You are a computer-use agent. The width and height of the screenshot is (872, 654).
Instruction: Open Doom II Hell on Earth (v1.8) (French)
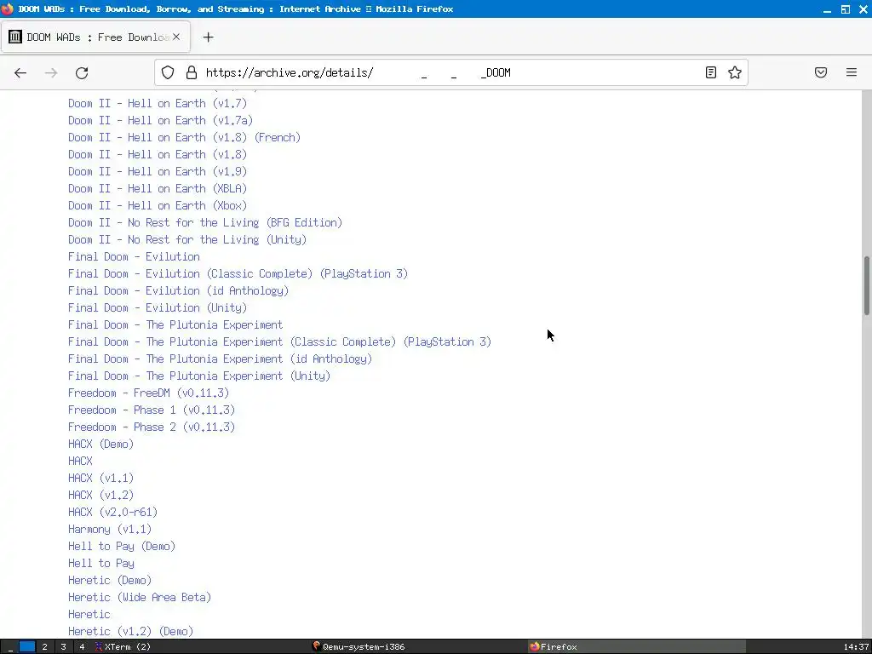point(184,137)
